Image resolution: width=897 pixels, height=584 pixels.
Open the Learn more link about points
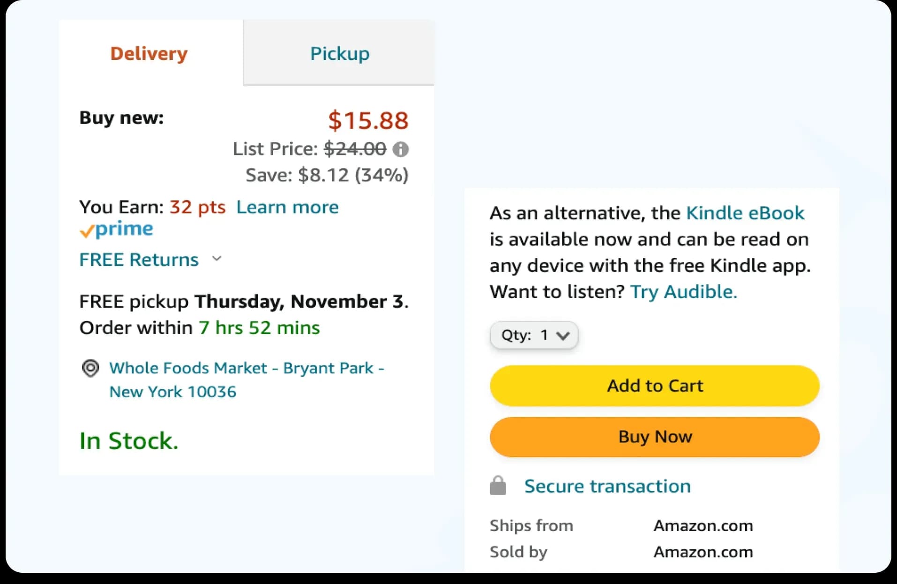tap(287, 207)
